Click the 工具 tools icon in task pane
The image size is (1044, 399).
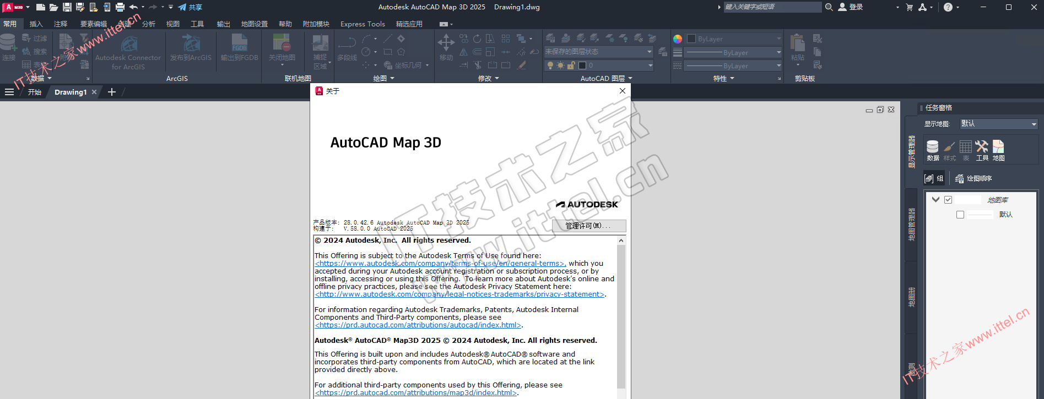pyautogui.click(x=982, y=150)
